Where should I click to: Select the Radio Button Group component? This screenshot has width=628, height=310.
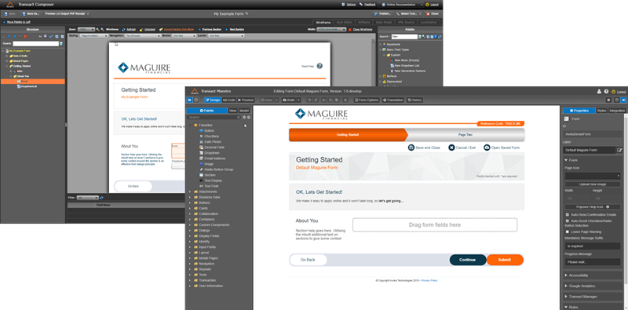point(219,170)
